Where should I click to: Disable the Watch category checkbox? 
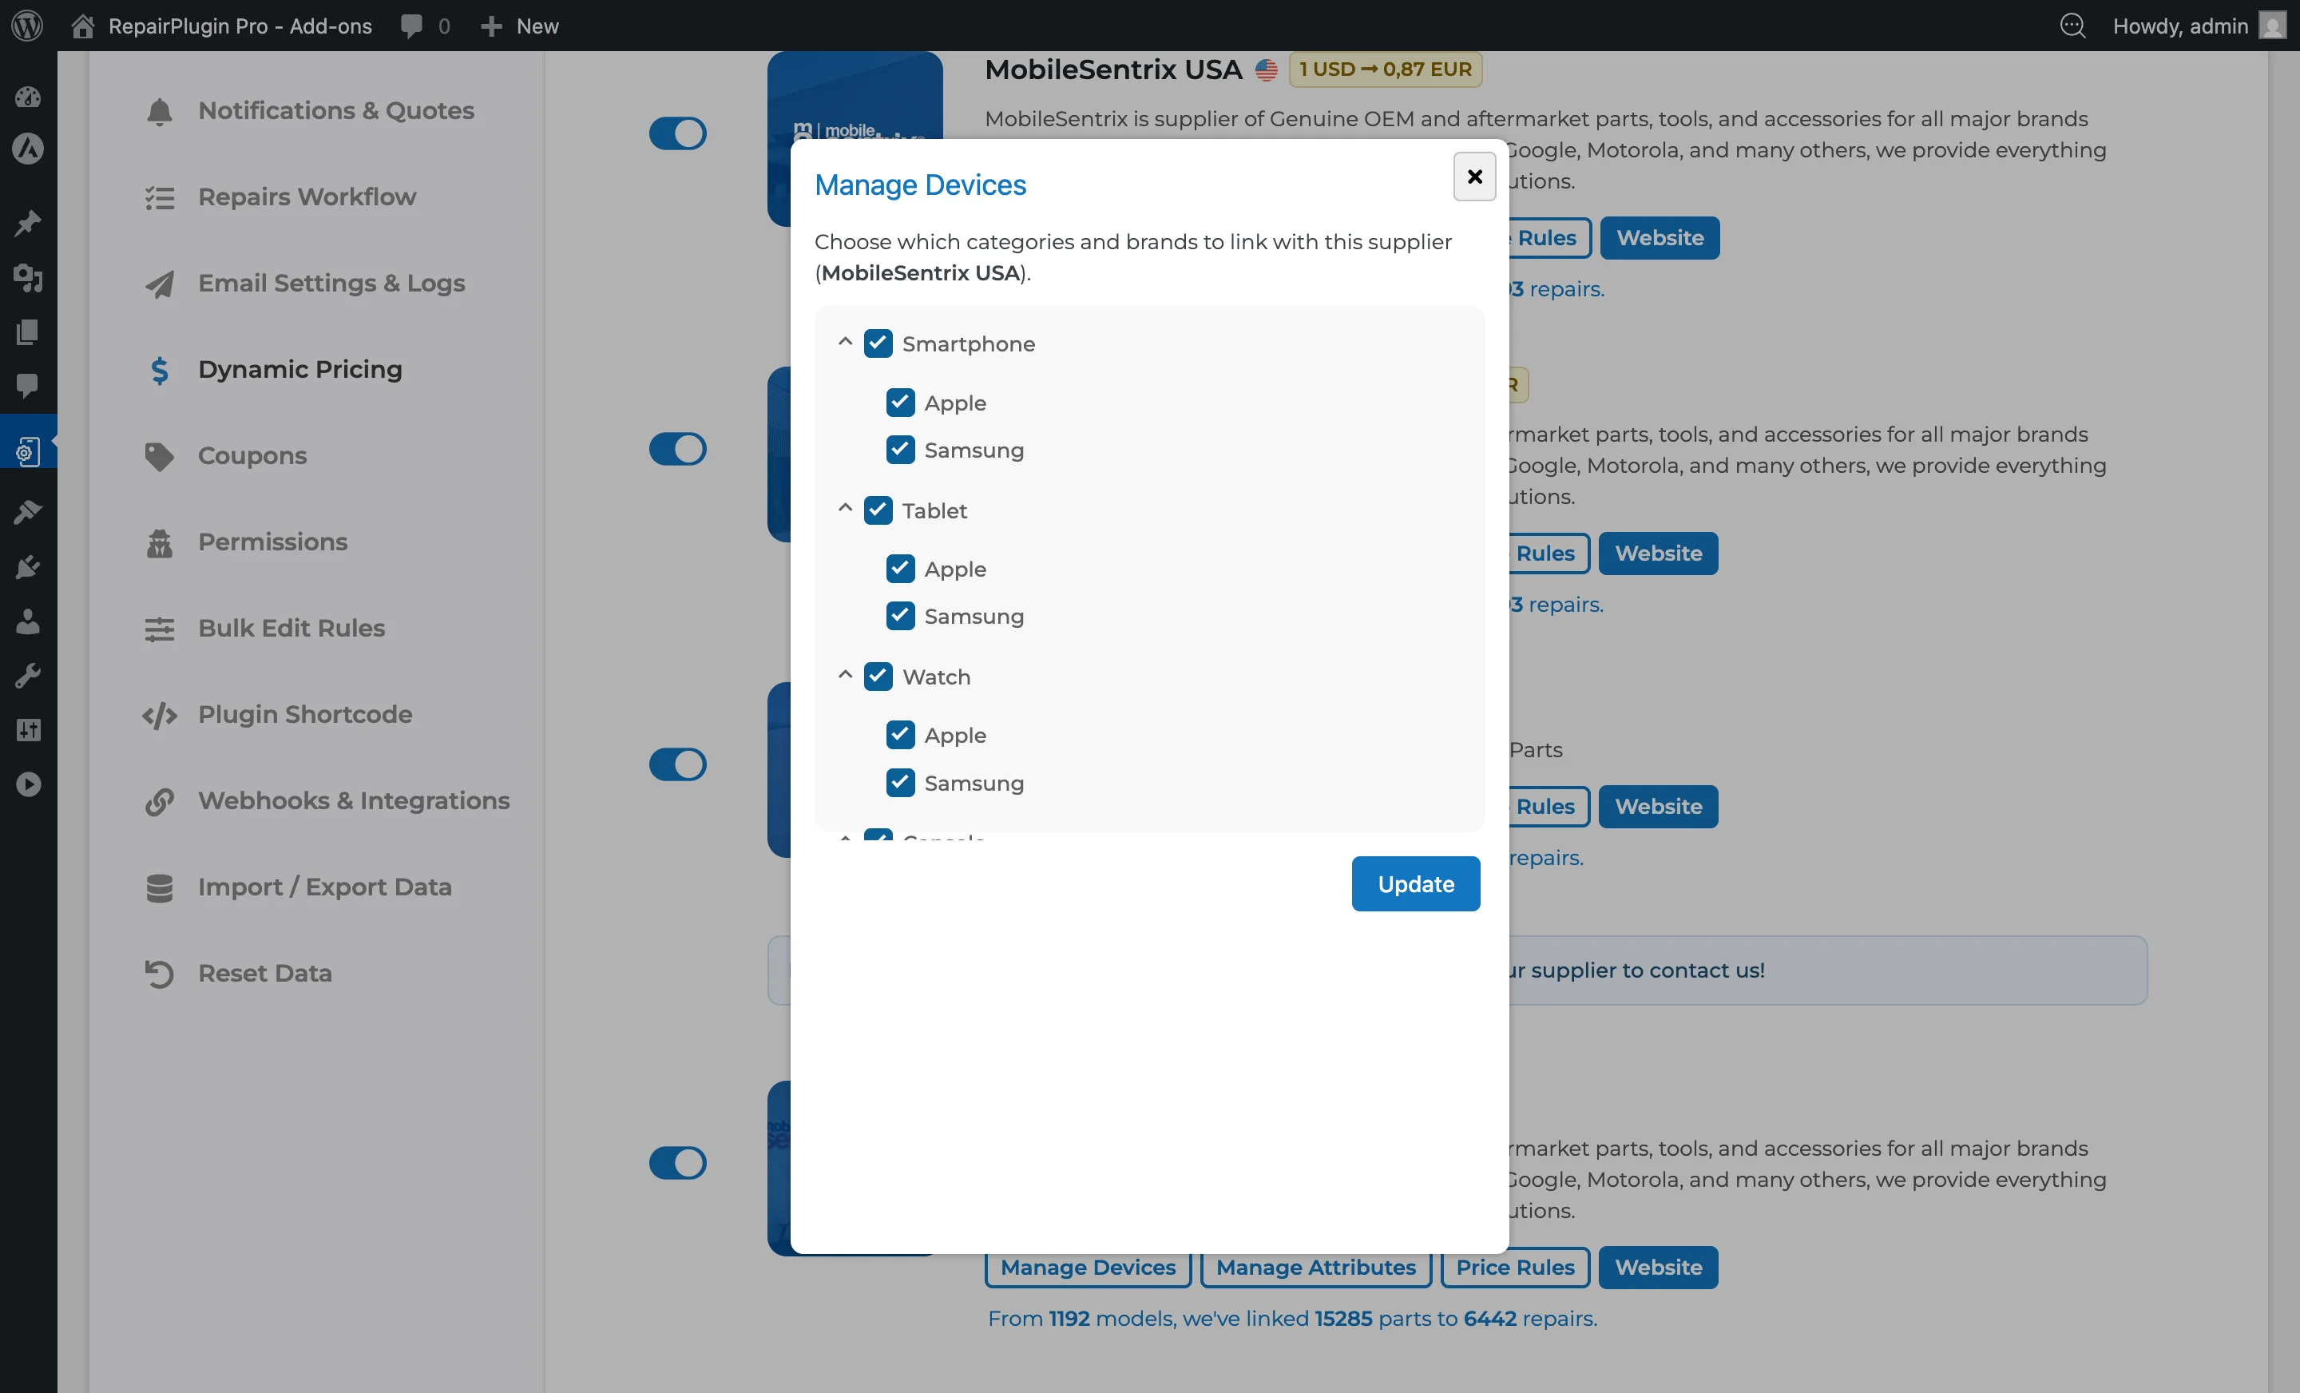click(878, 676)
